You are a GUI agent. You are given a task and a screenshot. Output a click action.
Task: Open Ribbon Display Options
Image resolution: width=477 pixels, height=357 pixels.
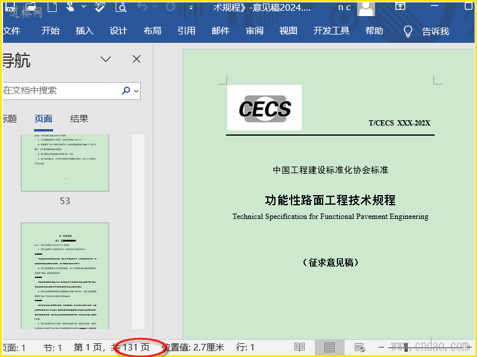[400, 6]
